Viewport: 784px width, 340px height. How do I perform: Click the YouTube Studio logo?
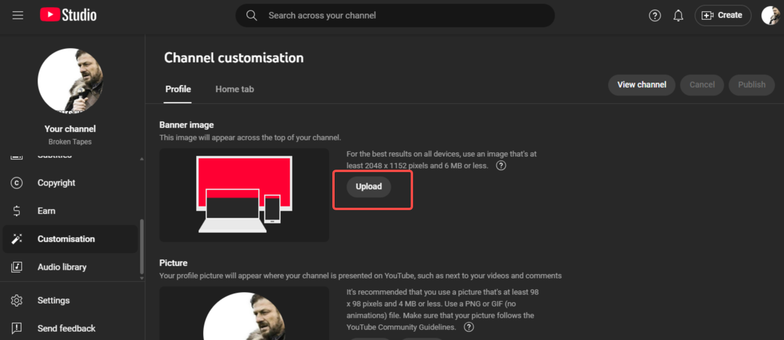point(68,15)
